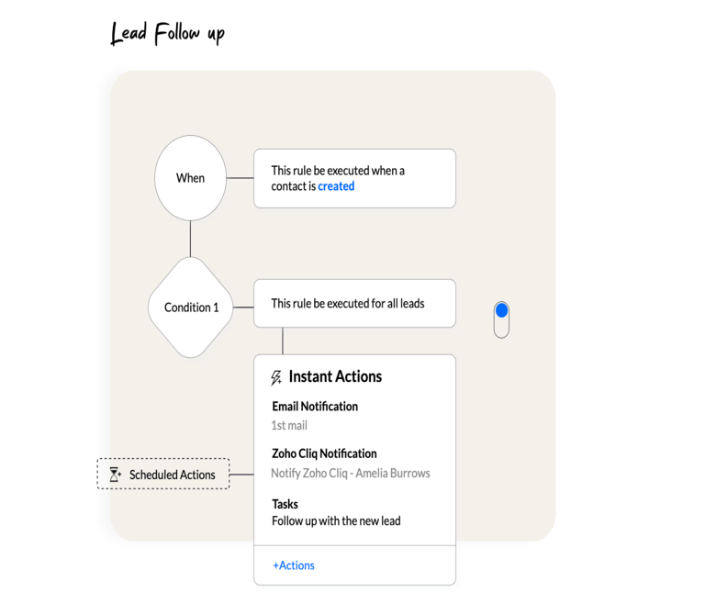This screenshot has height=604, width=705.
Task: Open Notify Zoho Cliq - Amelia Burrows entry
Action: (x=350, y=474)
